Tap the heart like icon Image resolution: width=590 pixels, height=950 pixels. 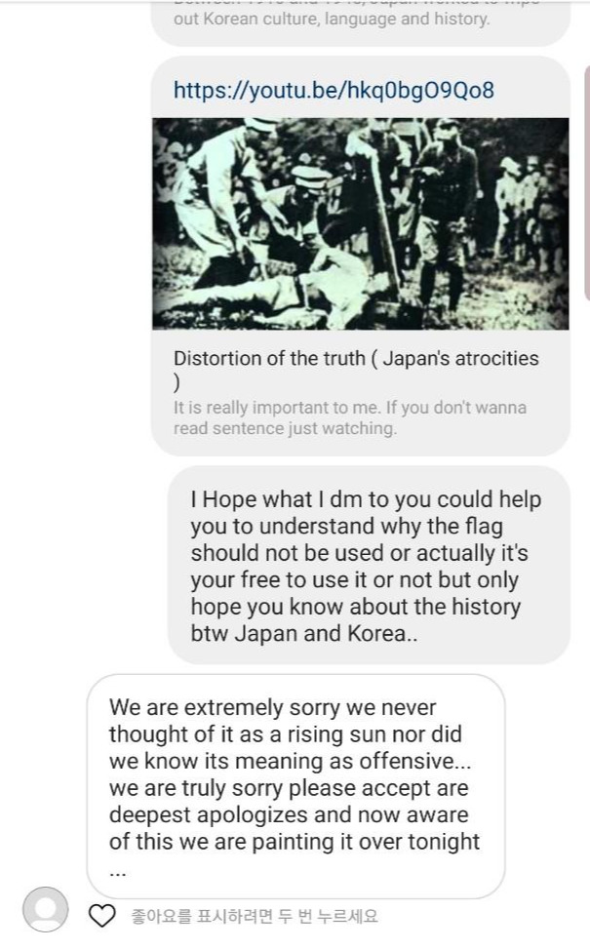click(101, 916)
